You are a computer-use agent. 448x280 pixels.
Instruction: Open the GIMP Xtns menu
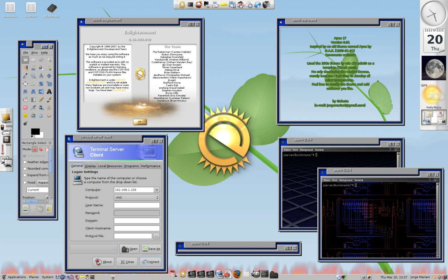pyautogui.click(x=34, y=53)
